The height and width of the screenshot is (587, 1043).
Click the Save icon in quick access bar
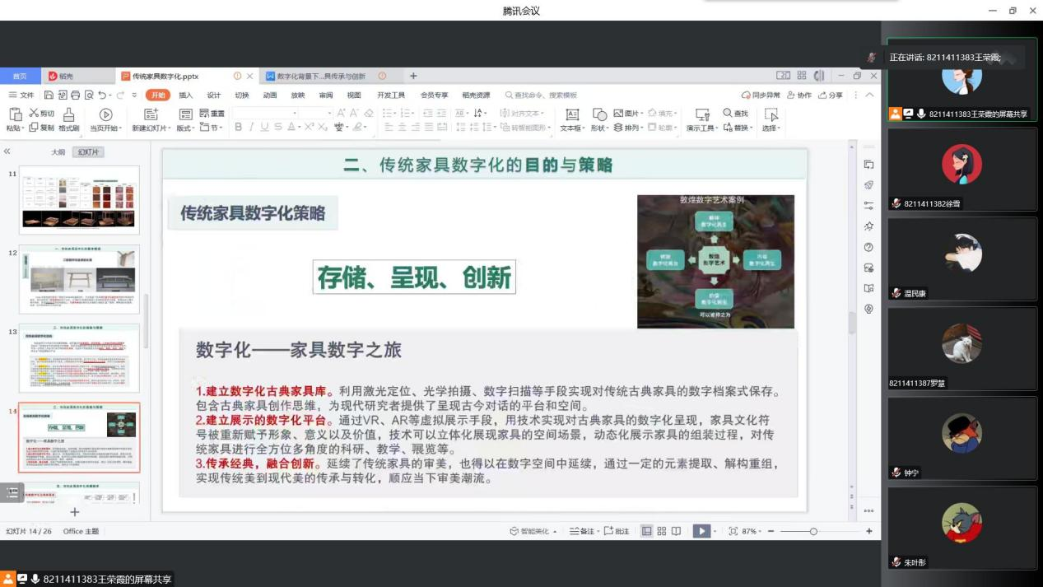click(49, 96)
